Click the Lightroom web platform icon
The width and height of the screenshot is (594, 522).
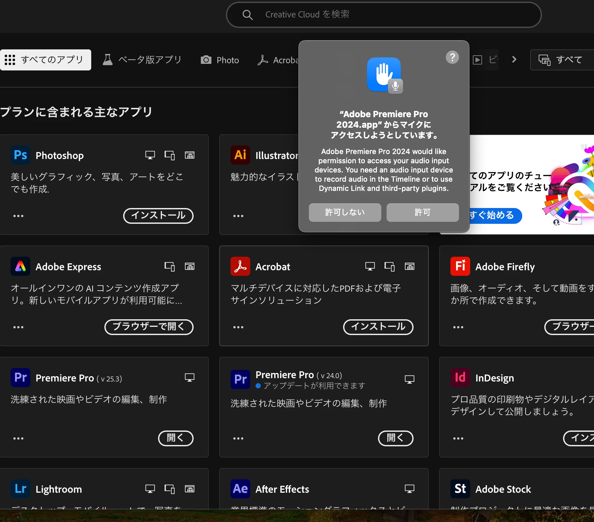pos(190,489)
